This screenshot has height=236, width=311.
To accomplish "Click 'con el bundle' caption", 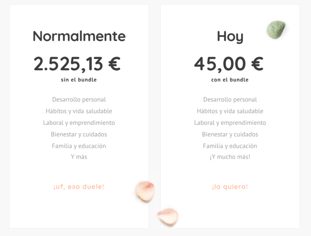I will pos(230,80).
